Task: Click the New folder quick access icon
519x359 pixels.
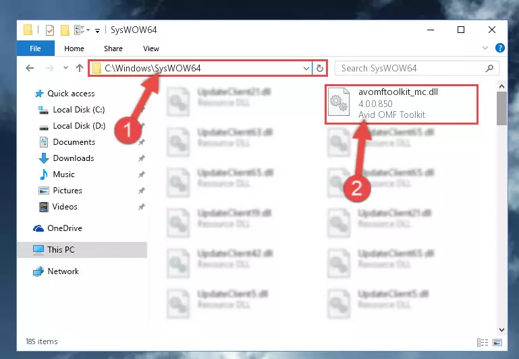Action: click(65, 30)
